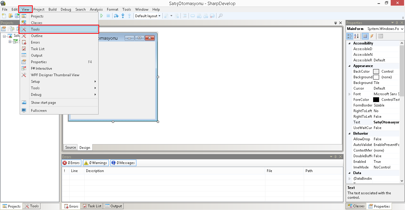Click the BackgroundImage (none) swatch

tap(376, 77)
